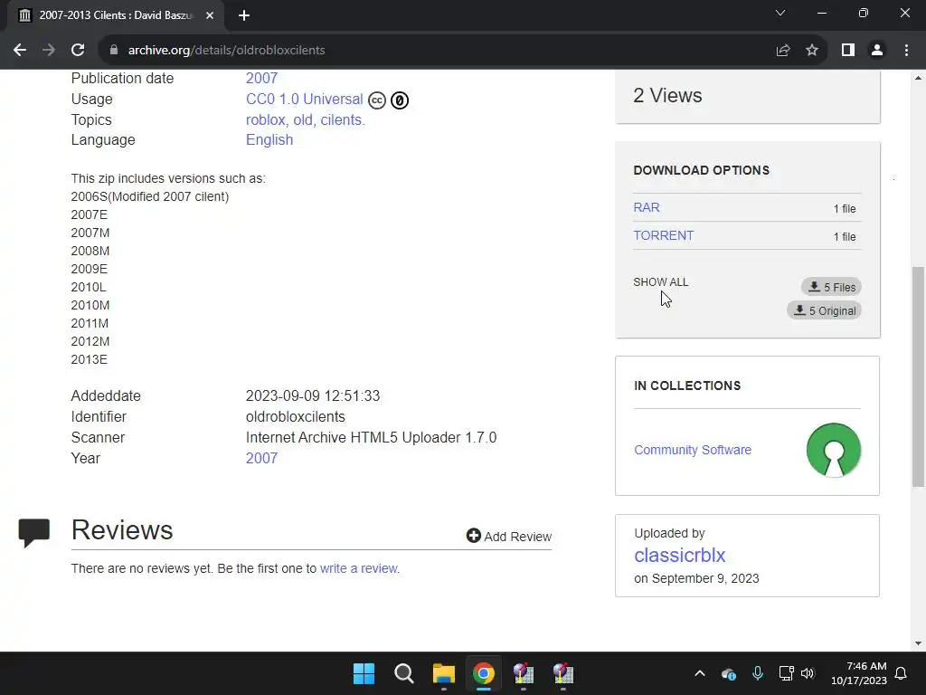This screenshot has width=926, height=695.
Task: Download all 5 Files
Action: click(x=832, y=287)
